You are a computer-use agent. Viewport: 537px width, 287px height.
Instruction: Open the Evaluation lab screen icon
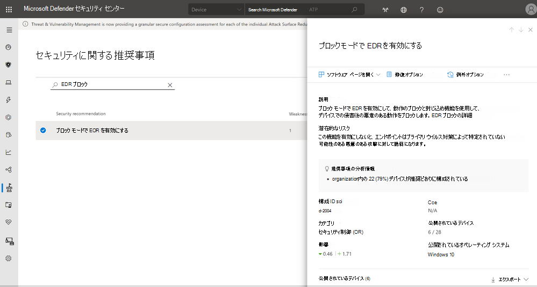(9, 205)
